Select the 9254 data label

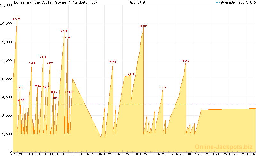pos(67,37)
